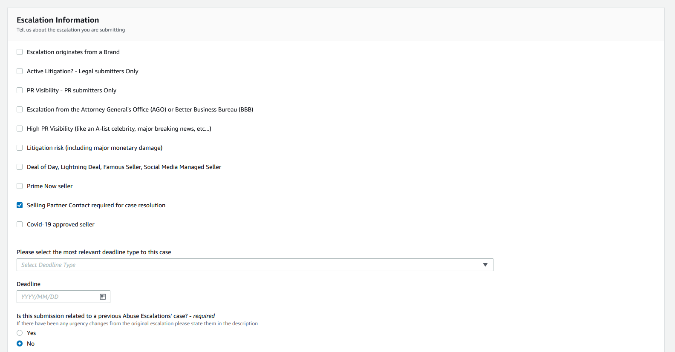Expand the deadline type dropdown arrow
The height and width of the screenshot is (352, 675).
485,265
